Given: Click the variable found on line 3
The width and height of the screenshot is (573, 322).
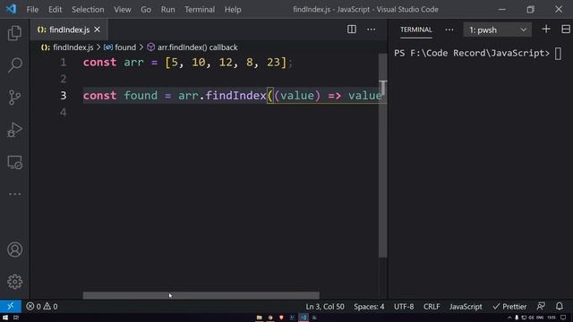Looking at the screenshot, I should 141,96.
